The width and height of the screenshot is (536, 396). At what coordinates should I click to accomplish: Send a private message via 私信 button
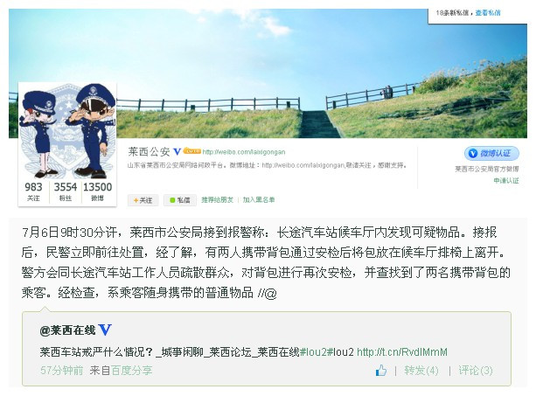point(180,200)
